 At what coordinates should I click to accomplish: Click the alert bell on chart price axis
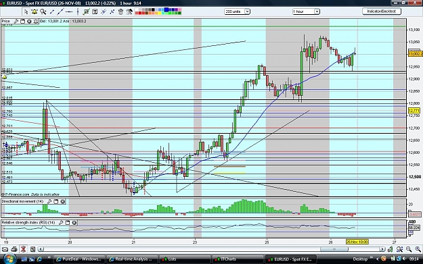[x=4, y=77]
